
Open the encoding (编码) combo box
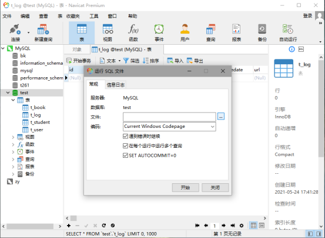(x=169, y=127)
